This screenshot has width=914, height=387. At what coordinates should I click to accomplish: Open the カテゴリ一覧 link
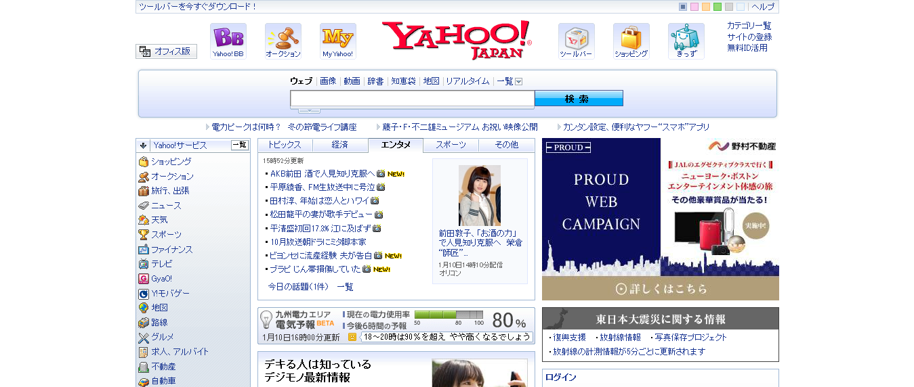click(x=749, y=26)
